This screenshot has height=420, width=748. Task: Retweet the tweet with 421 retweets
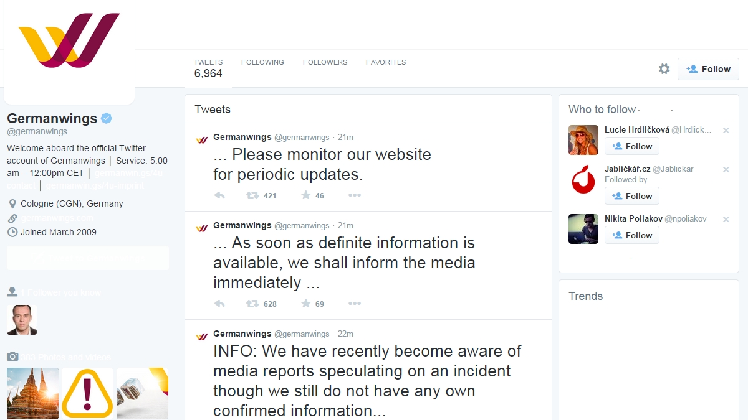(252, 195)
